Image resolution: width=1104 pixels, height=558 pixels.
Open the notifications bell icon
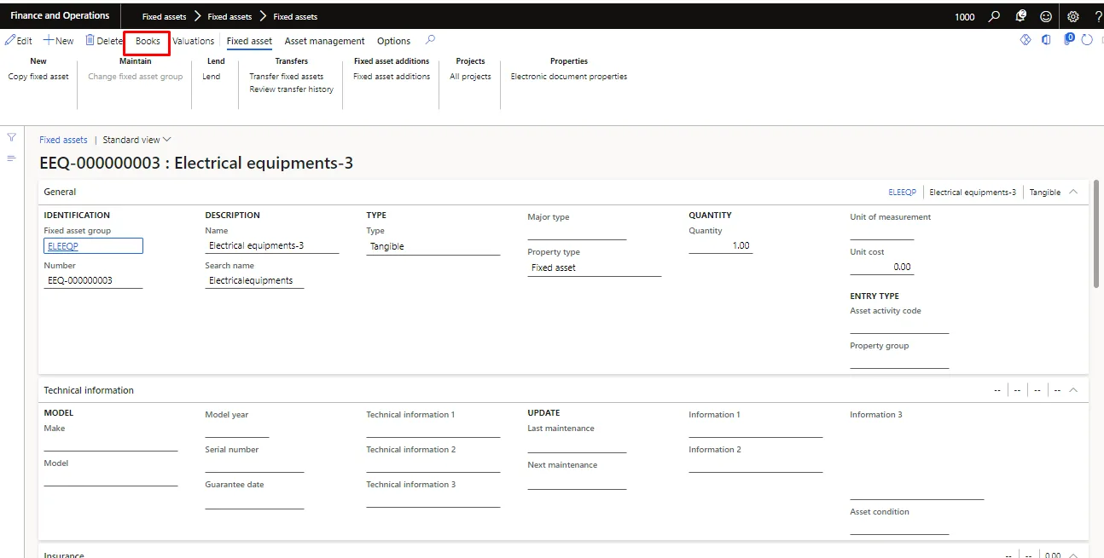[1020, 16]
